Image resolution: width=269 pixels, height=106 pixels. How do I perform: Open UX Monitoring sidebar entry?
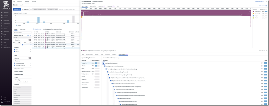click(x=6, y=48)
